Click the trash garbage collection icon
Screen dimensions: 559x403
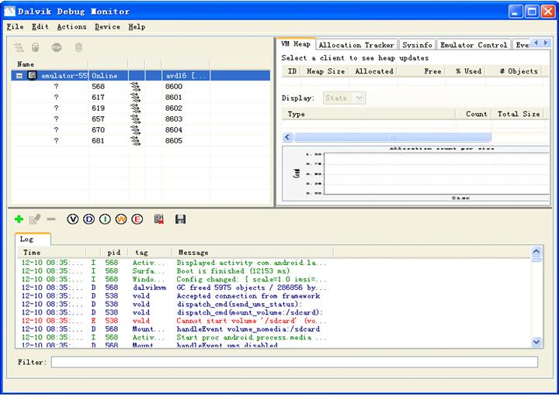point(78,47)
